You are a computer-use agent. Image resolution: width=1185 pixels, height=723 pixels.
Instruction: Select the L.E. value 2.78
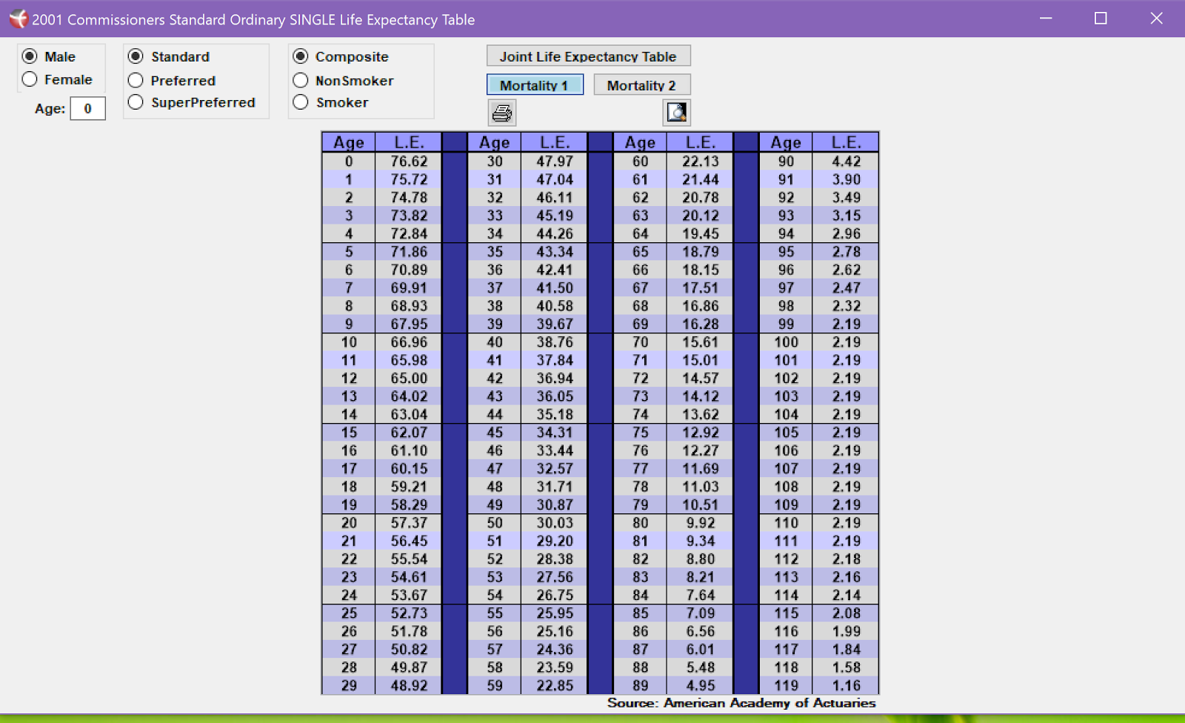tap(846, 252)
